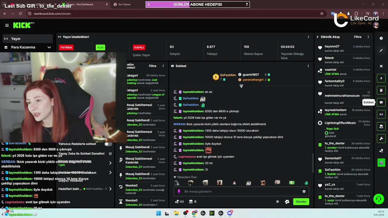Click the channel points dots icon in sidebar
The height and width of the screenshot is (218, 388).
[x=381, y=151]
